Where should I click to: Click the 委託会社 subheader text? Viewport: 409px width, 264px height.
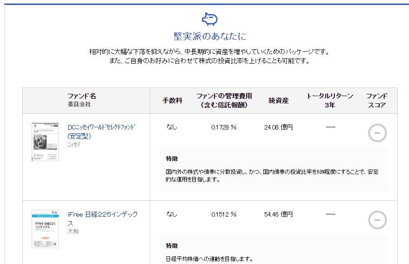79,104
